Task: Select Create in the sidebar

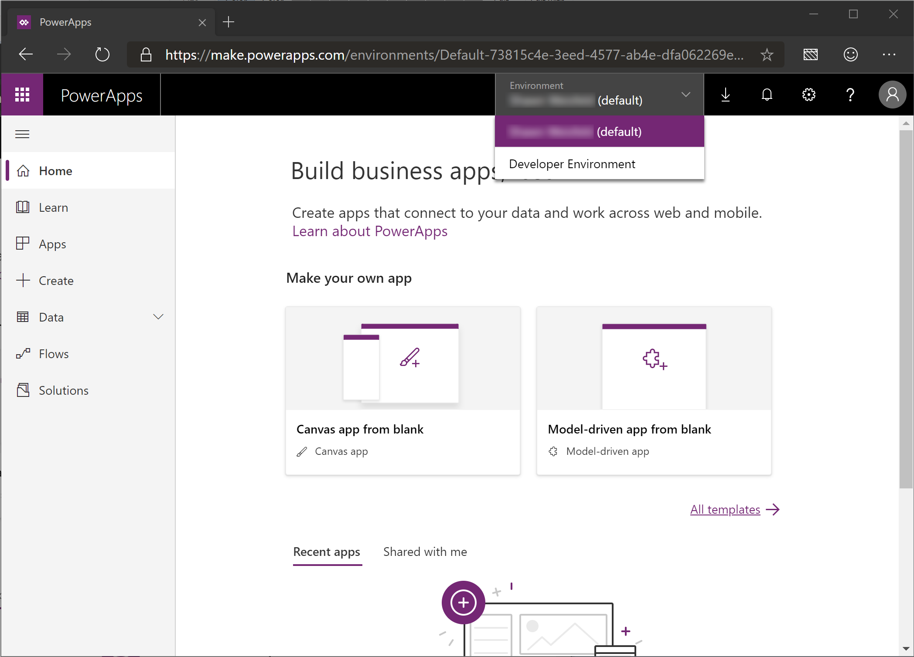Action: 56,281
